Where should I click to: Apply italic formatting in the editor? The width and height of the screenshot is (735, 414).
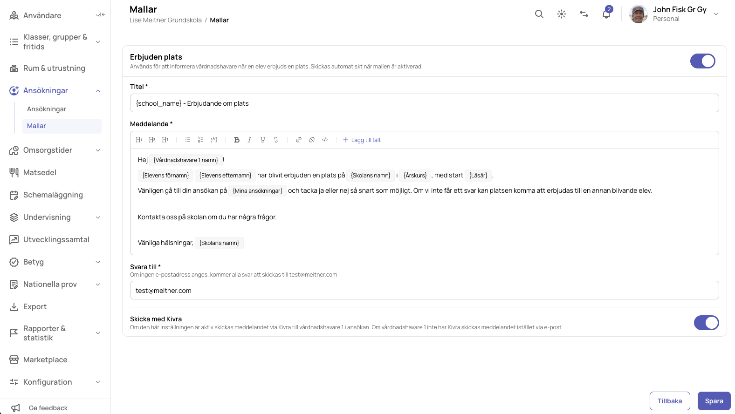coord(250,140)
